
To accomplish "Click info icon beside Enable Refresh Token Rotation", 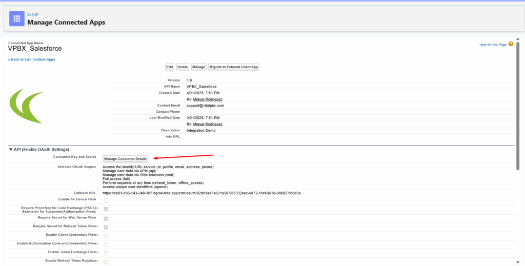I will click(x=97, y=261).
